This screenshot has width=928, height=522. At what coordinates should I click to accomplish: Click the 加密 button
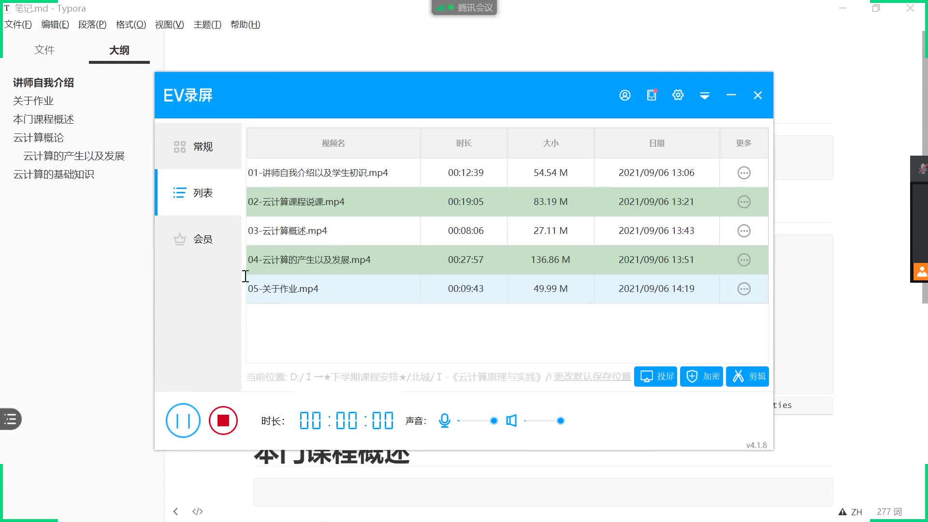tap(701, 377)
